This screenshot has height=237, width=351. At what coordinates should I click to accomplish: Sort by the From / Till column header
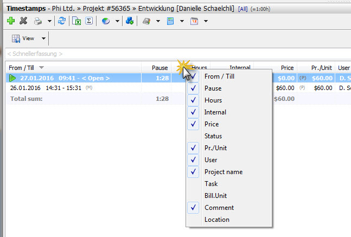click(x=23, y=67)
